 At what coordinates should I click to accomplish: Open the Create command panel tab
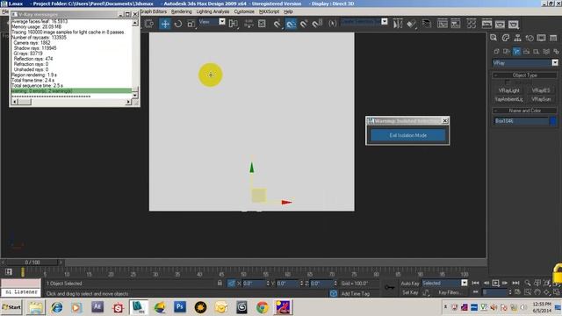tap(494, 38)
